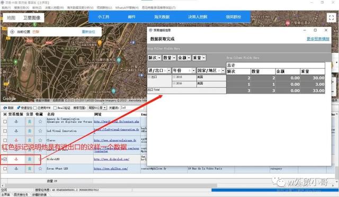Favorite Ecran Géant LED with star icon
The width and height of the screenshot is (339, 197).
pos(40,168)
